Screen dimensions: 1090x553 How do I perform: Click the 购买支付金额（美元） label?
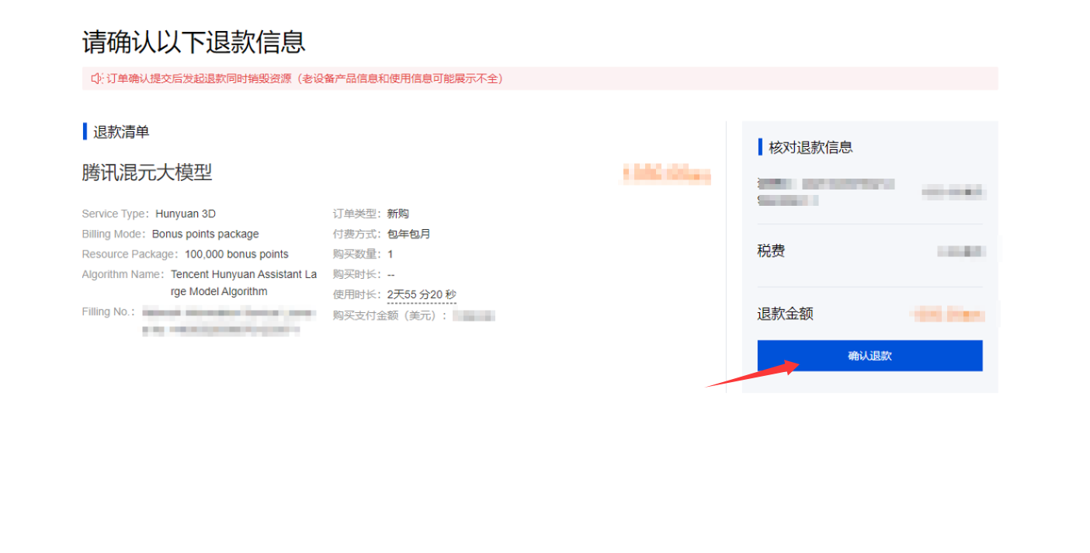click(390, 315)
